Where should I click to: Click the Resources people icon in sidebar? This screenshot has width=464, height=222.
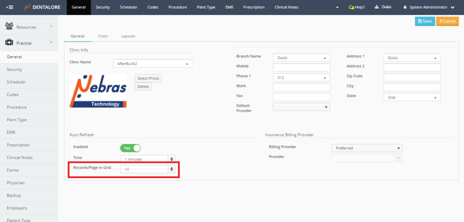pyautogui.click(x=9, y=27)
